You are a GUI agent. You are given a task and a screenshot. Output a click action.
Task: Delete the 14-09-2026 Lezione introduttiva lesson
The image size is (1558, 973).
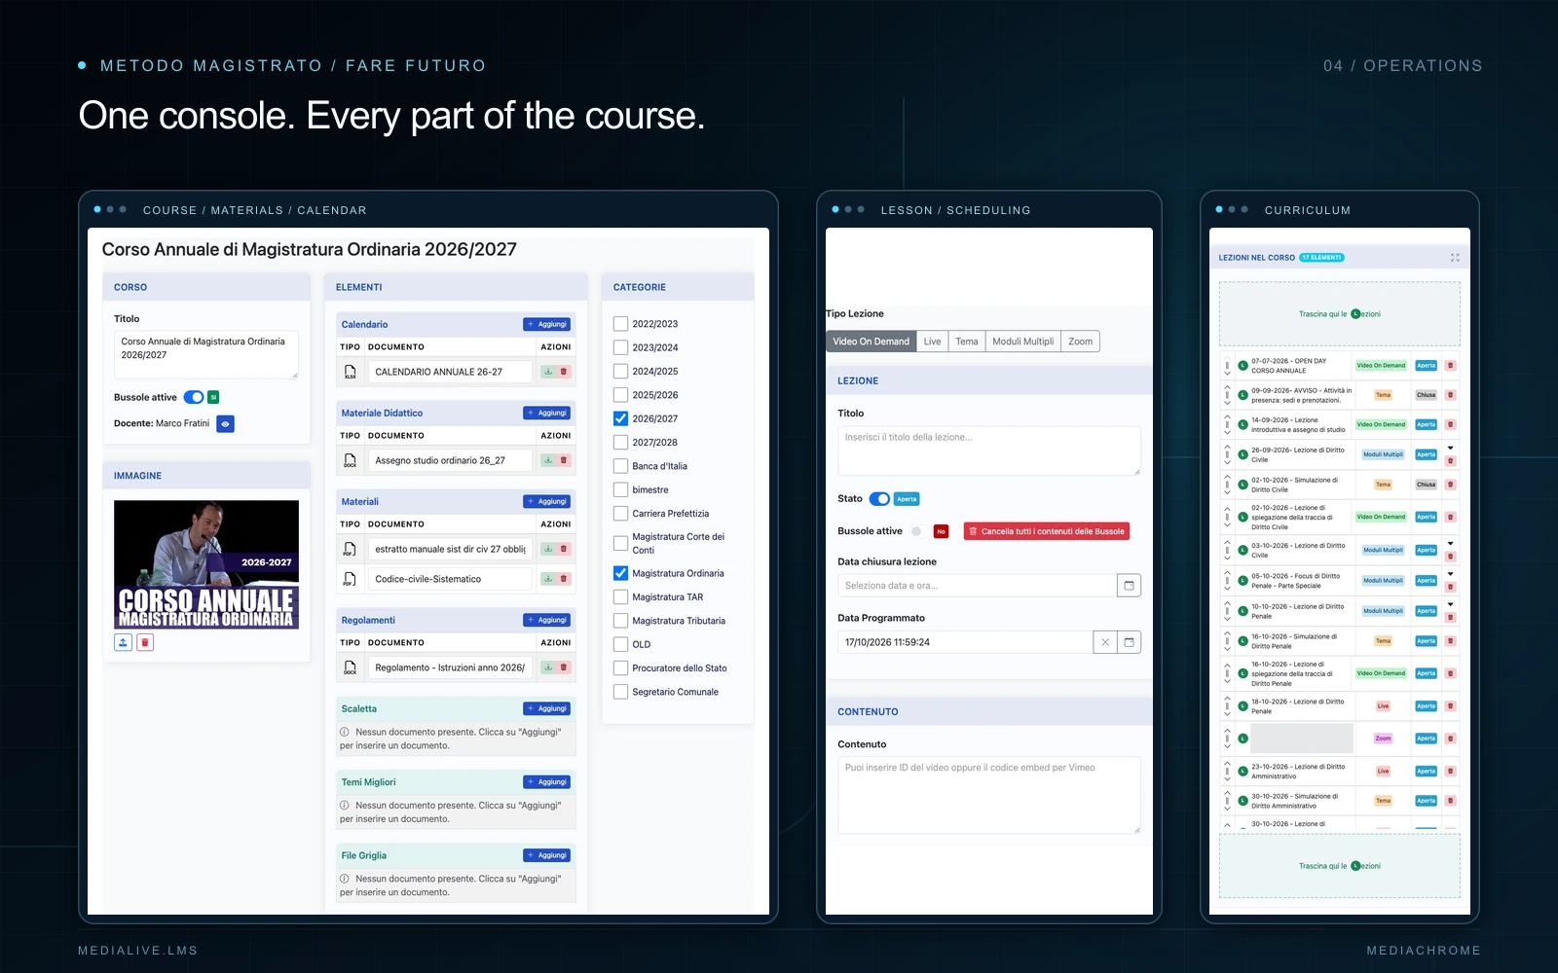(1450, 424)
